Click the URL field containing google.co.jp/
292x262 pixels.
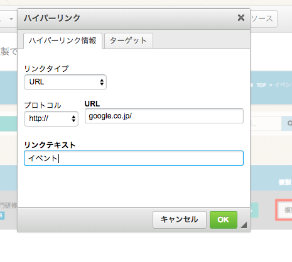[x=164, y=116]
